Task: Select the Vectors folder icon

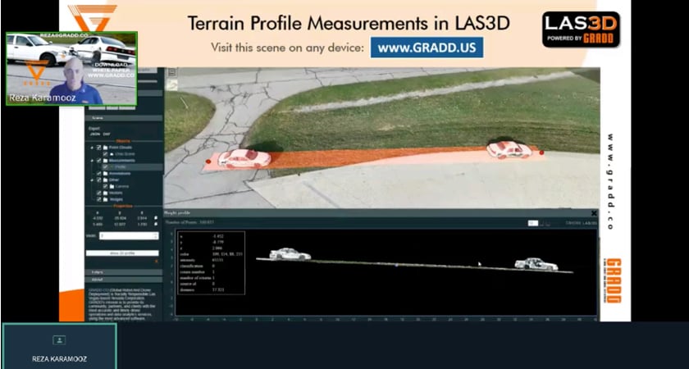Action: coord(106,194)
